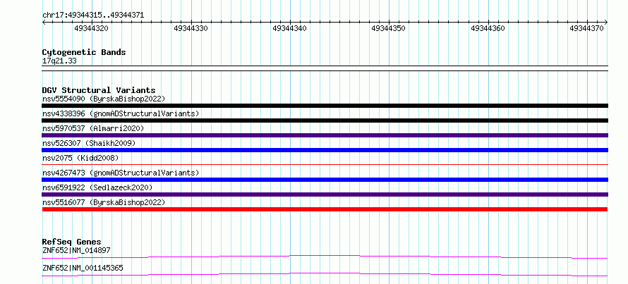Click the magenta line for ZNF652|NM_001145365
This screenshot has height=284, width=628.
coord(325,274)
